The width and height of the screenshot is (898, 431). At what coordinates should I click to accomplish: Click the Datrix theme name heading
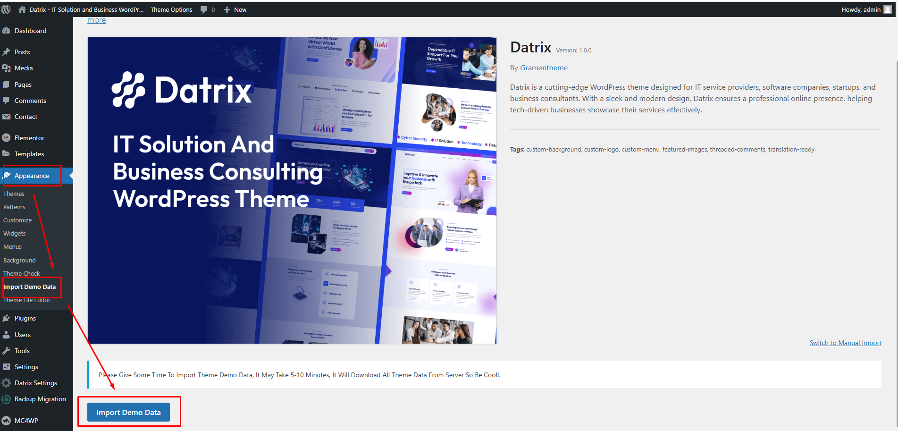[x=531, y=47]
